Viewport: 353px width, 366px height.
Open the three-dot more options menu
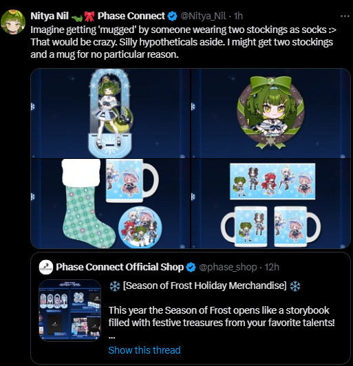(x=345, y=16)
